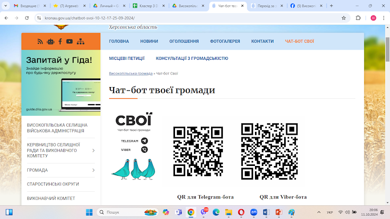Screen dimensions: 390x219
Task: Open the ГРОМАДА sidebar link
Action: coord(38,170)
